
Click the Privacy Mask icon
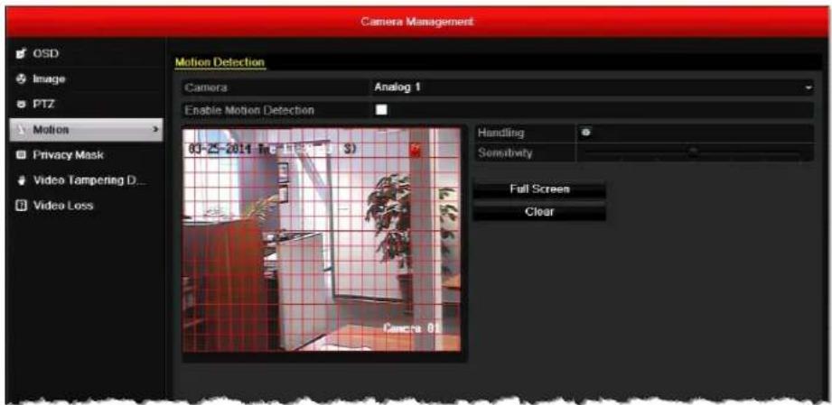[x=20, y=155]
